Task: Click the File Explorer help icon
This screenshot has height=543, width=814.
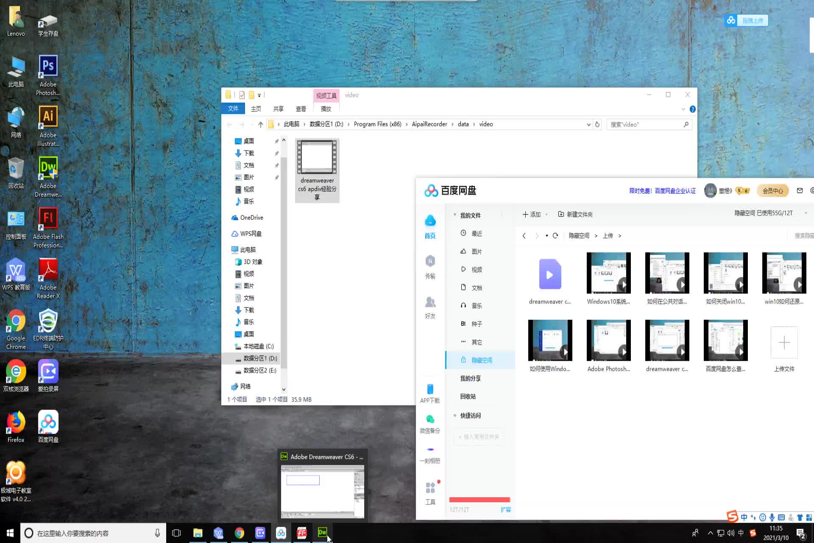Action: click(x=692, y=109)
